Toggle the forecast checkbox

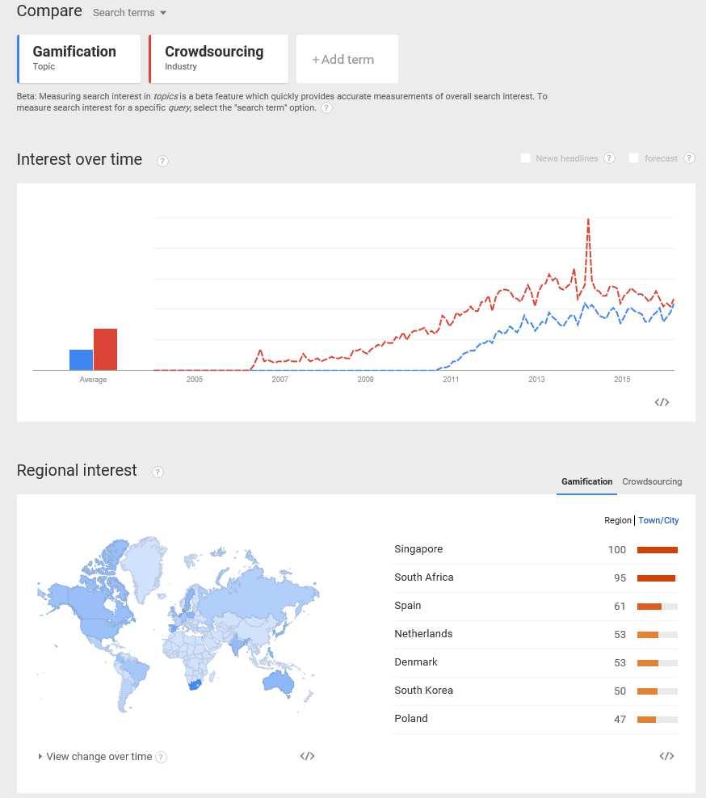point(634,158)
